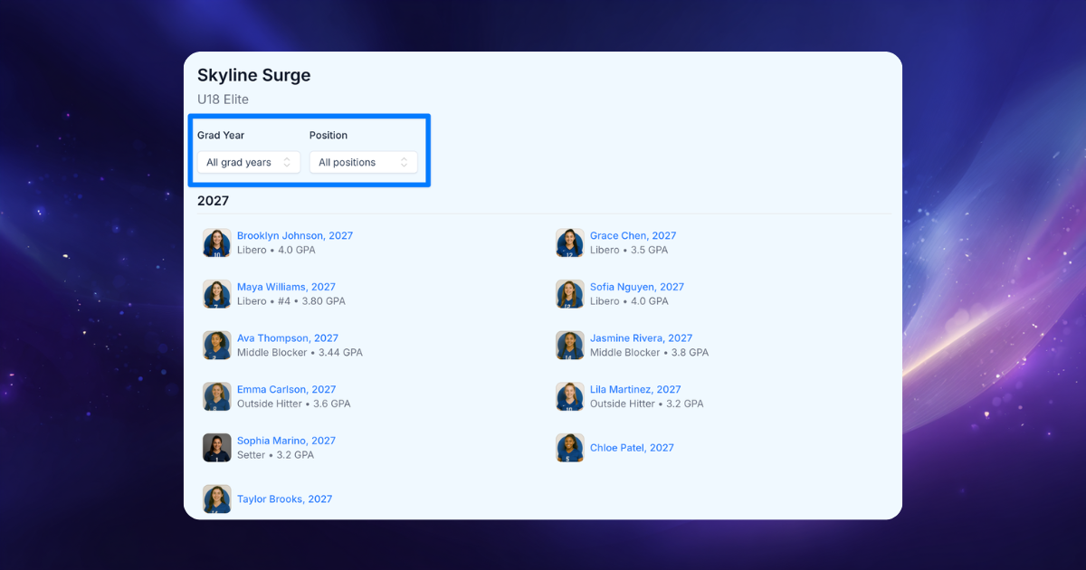Click 'Libero • 4.0 GPA' under Sofia Nguyen
Screen dimensions: 1086x570
[629, 301]
